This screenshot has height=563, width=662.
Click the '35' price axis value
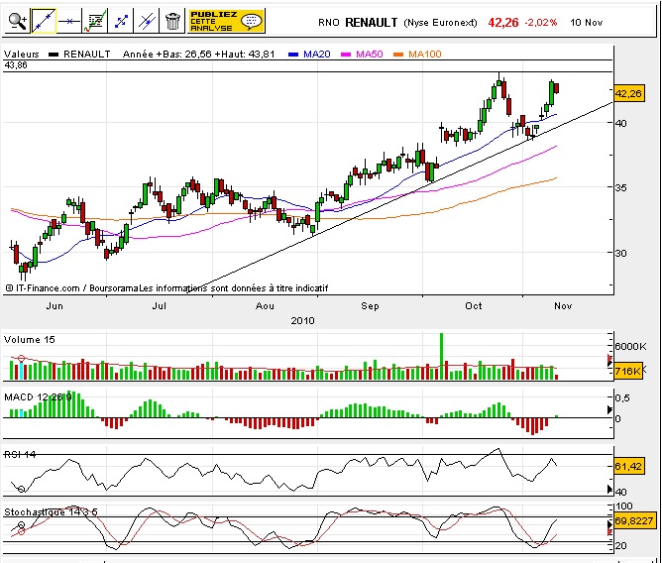tap(620, 187)
